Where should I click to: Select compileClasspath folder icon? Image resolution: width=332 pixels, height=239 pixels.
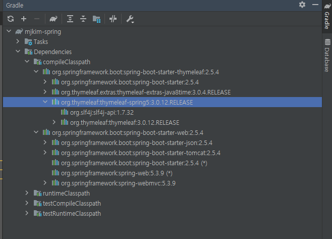coord(37,62)
